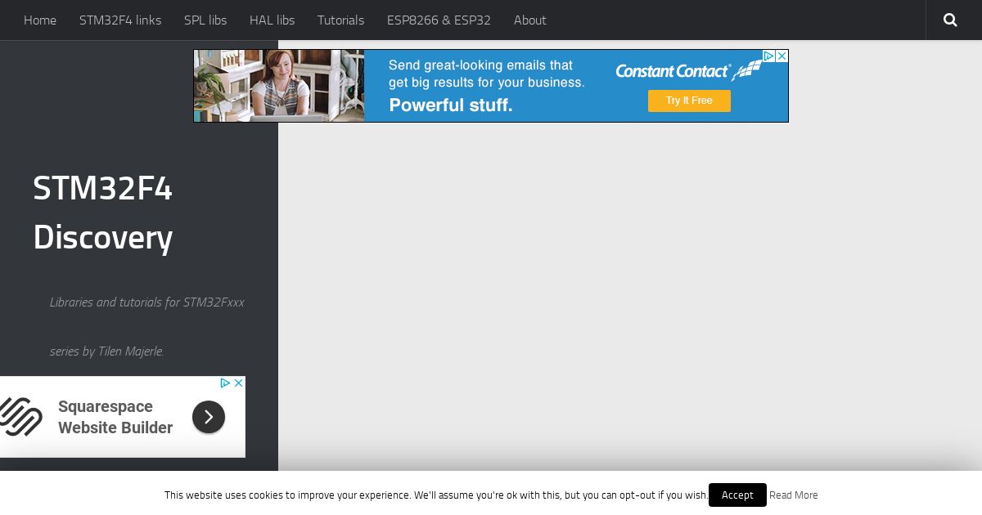
Task: Click the woman photo in banner ad
Action: 279,86
